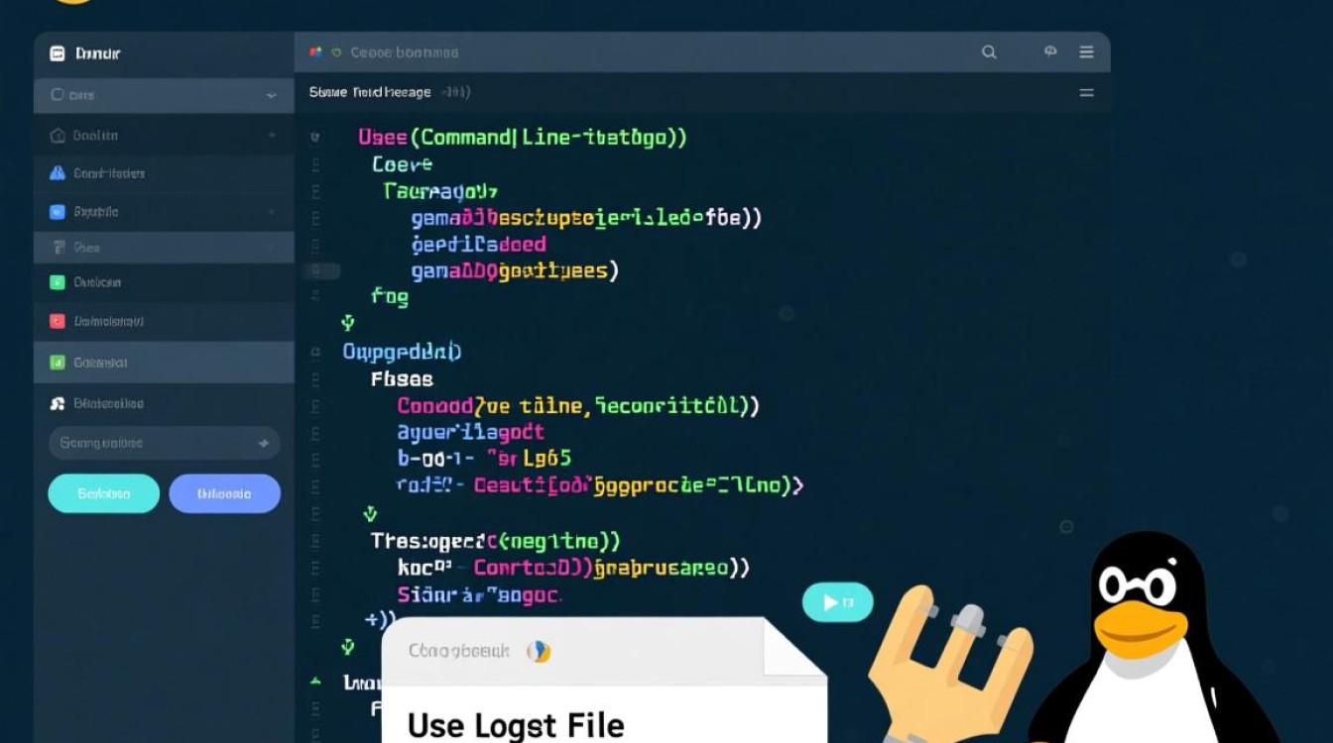Collapse the green arrow above the Oopgedal code block
1333x743 pixels.
click(347, 322)
